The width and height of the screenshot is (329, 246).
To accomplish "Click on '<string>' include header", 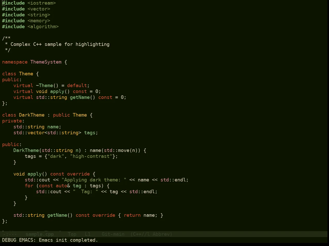I will [x=39, y=15].
